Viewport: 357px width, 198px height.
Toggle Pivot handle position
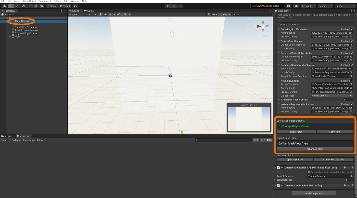pos(53,6)
